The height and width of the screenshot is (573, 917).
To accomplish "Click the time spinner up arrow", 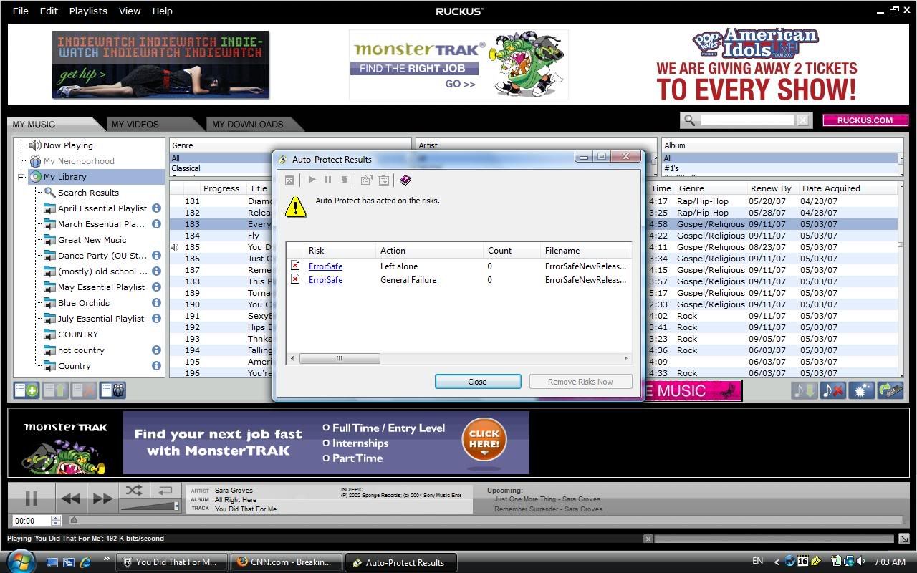I will (x=56, y=518).
